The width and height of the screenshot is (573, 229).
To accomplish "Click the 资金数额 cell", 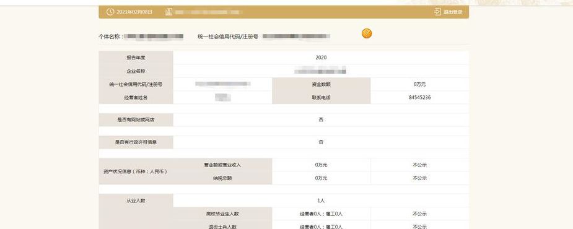I will [x=321, y=84].
